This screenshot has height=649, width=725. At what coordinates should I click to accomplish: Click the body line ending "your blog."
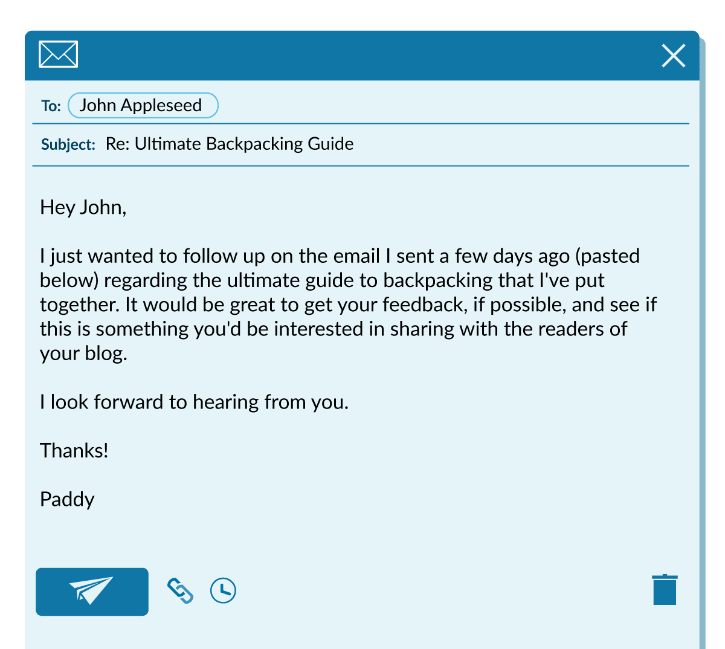83,353
